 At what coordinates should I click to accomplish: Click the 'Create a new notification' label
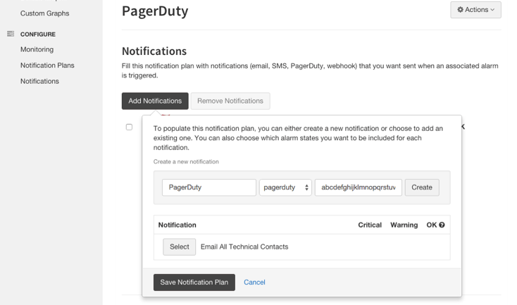pos(186,161)
